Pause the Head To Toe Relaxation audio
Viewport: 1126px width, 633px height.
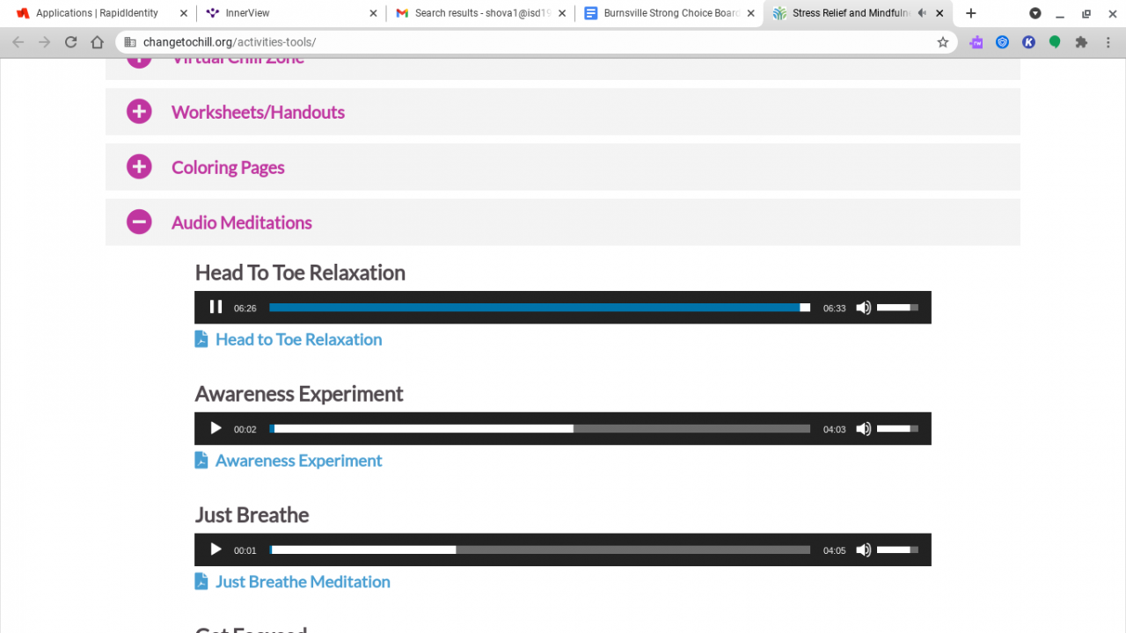(216, 307)
